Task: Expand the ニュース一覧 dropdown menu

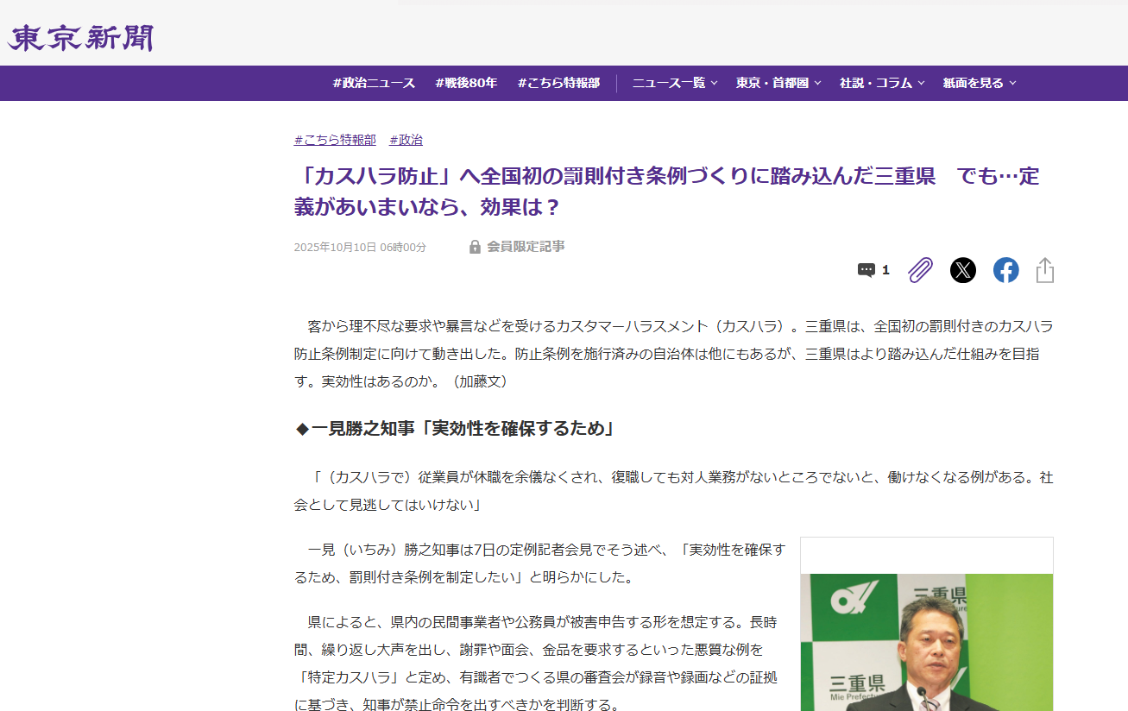Action: [674, 83]
